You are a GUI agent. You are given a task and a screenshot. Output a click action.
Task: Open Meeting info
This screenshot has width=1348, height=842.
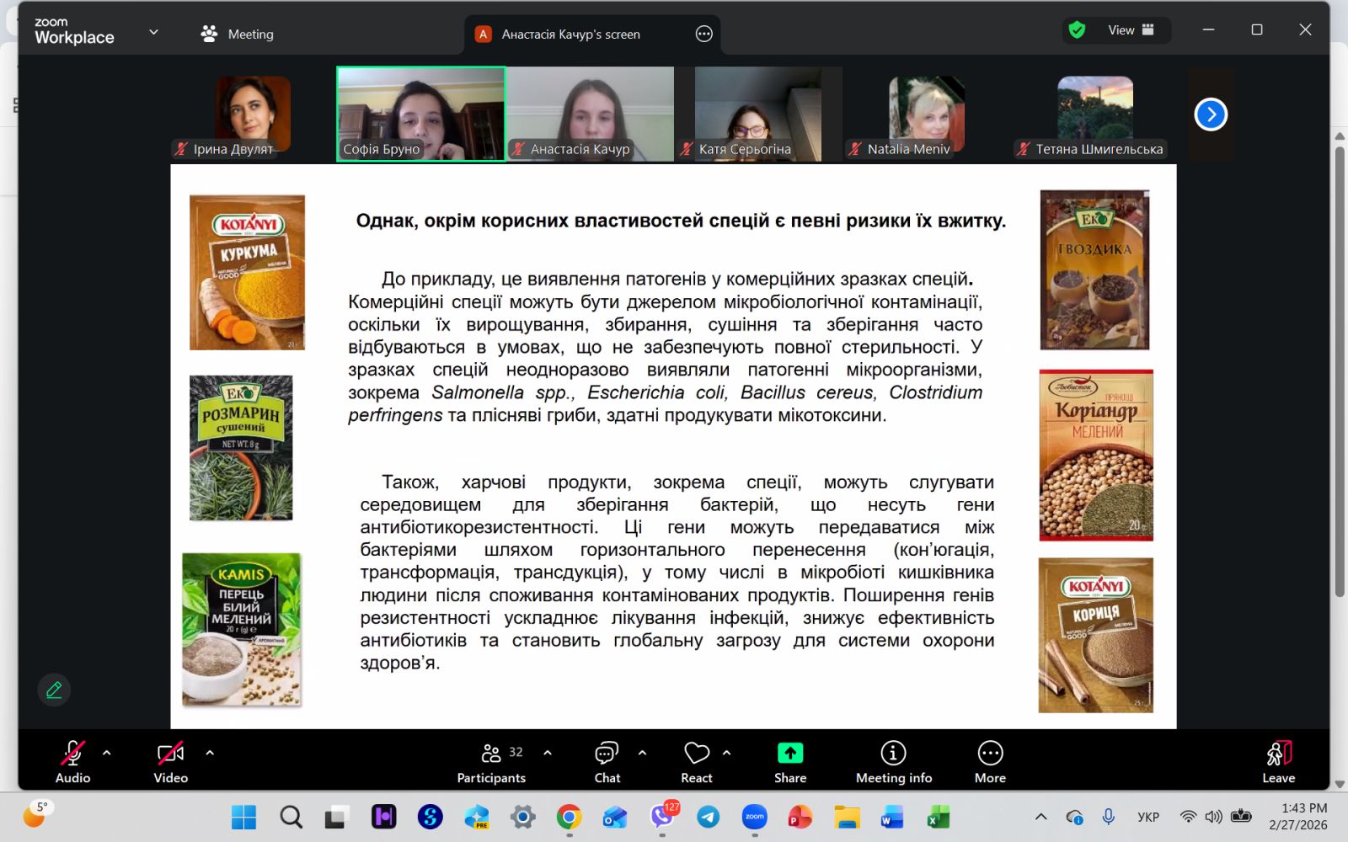coord(893,762)
